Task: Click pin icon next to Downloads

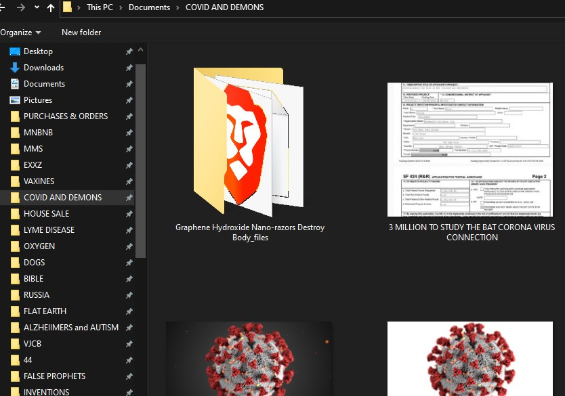Action: coord(129,68)
